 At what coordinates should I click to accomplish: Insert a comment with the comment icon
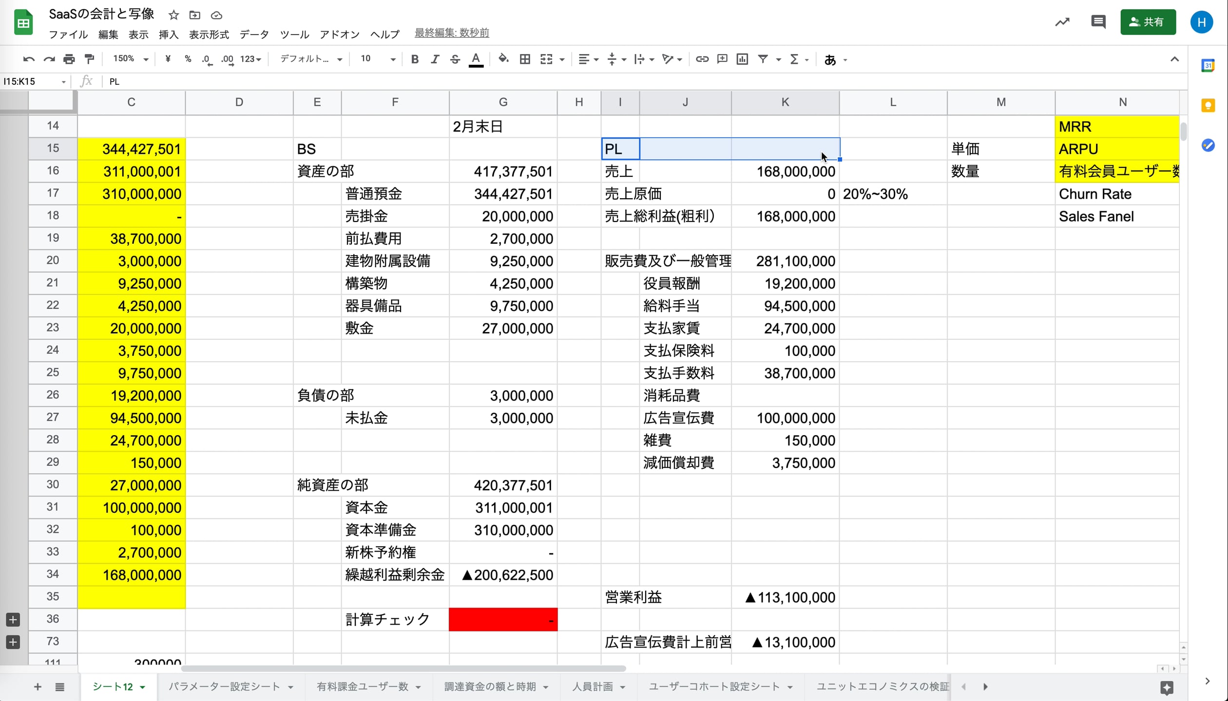point(722,59)
